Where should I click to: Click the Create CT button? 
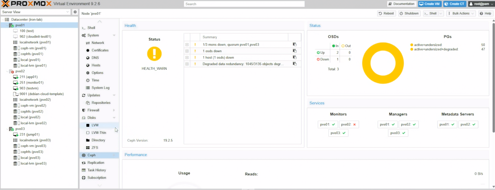coord(454,4)
